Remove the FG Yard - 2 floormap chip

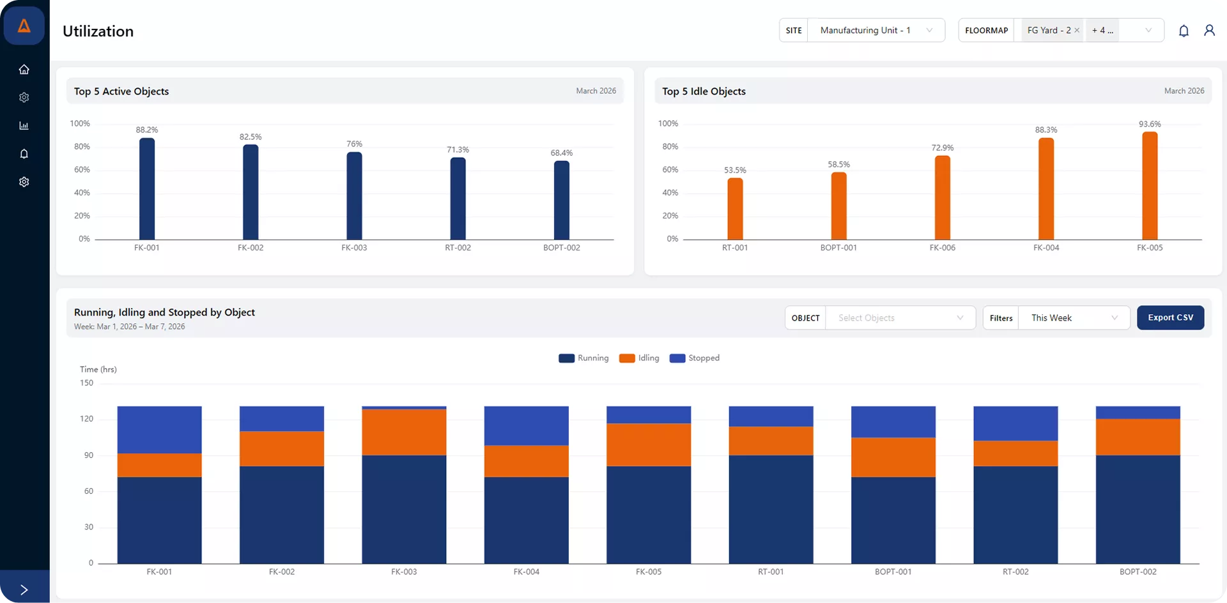1077,30
